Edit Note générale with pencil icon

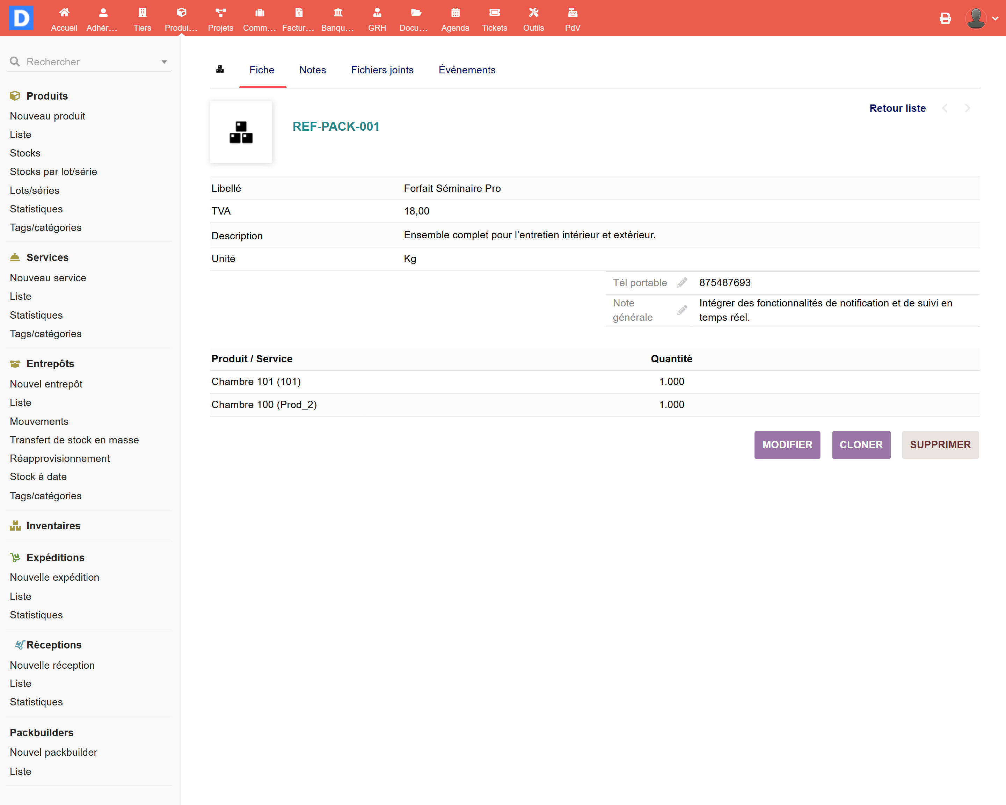point(682,310)
